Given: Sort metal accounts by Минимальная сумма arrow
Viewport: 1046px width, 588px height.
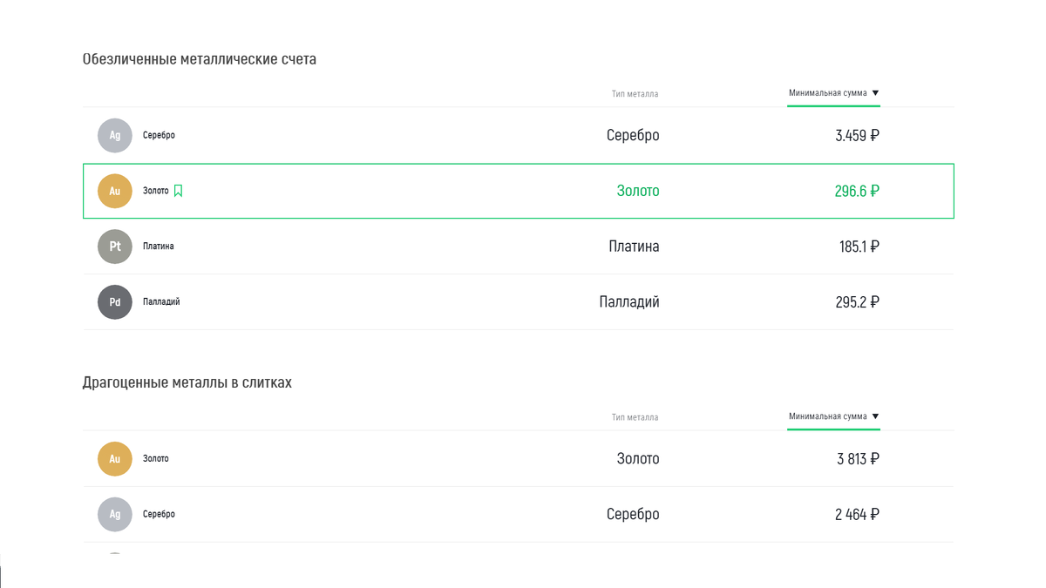Looking at the screenshot, I should pos(875,93).
